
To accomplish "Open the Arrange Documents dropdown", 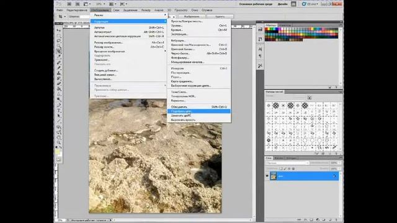I will pyautogui.click(x=113, y=4).
